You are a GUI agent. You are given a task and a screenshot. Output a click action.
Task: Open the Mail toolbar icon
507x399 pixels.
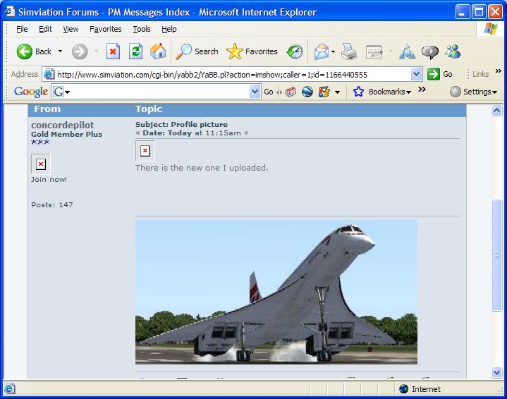click(322, 51)
